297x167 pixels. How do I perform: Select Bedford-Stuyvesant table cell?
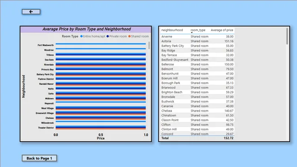[x=174, y=60]
